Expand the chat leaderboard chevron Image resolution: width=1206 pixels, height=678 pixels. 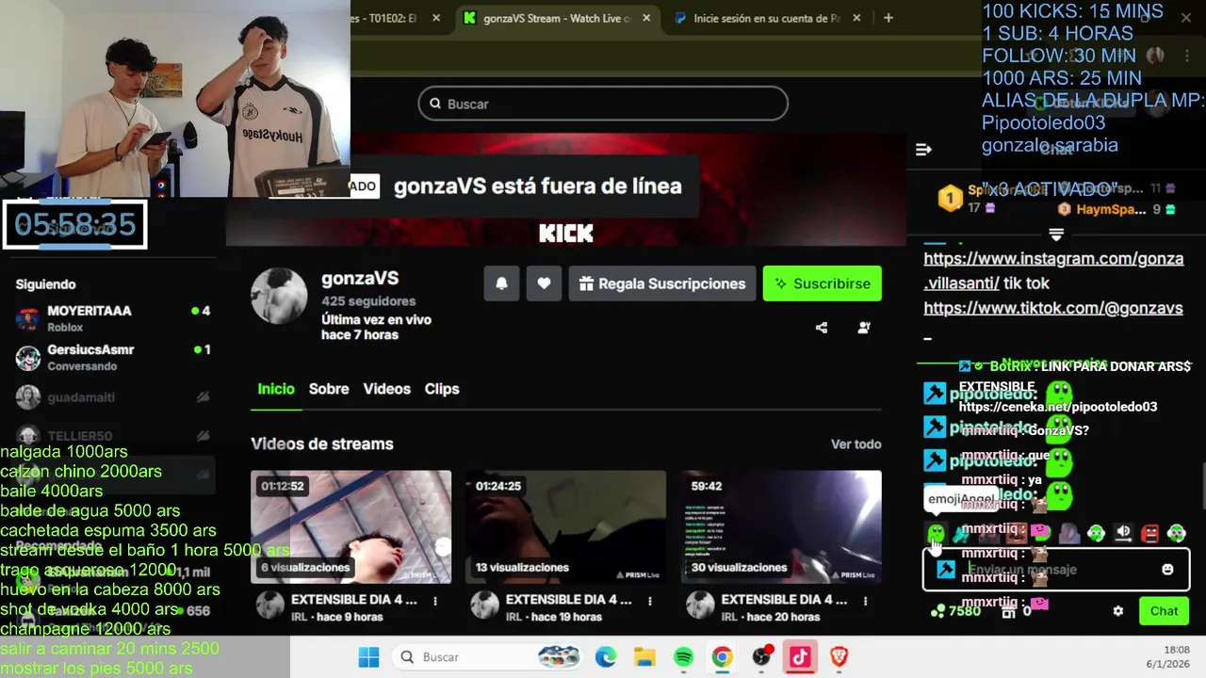[1056, 234]
